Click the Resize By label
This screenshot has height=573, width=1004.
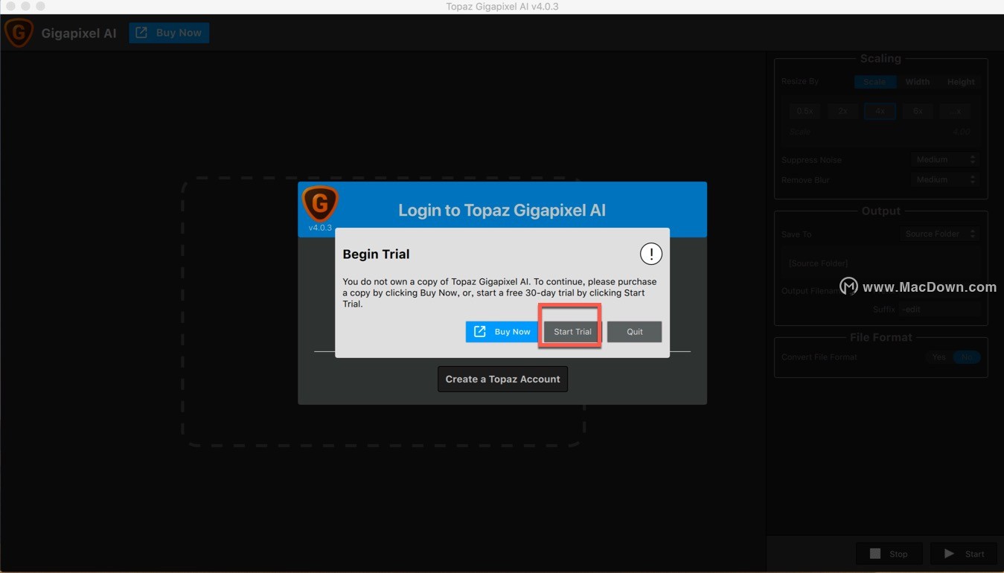[800, 82]
